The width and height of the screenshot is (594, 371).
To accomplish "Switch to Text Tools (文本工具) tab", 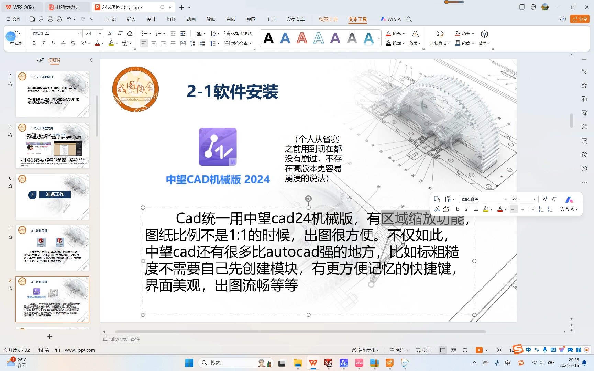I will click(357, 19).
